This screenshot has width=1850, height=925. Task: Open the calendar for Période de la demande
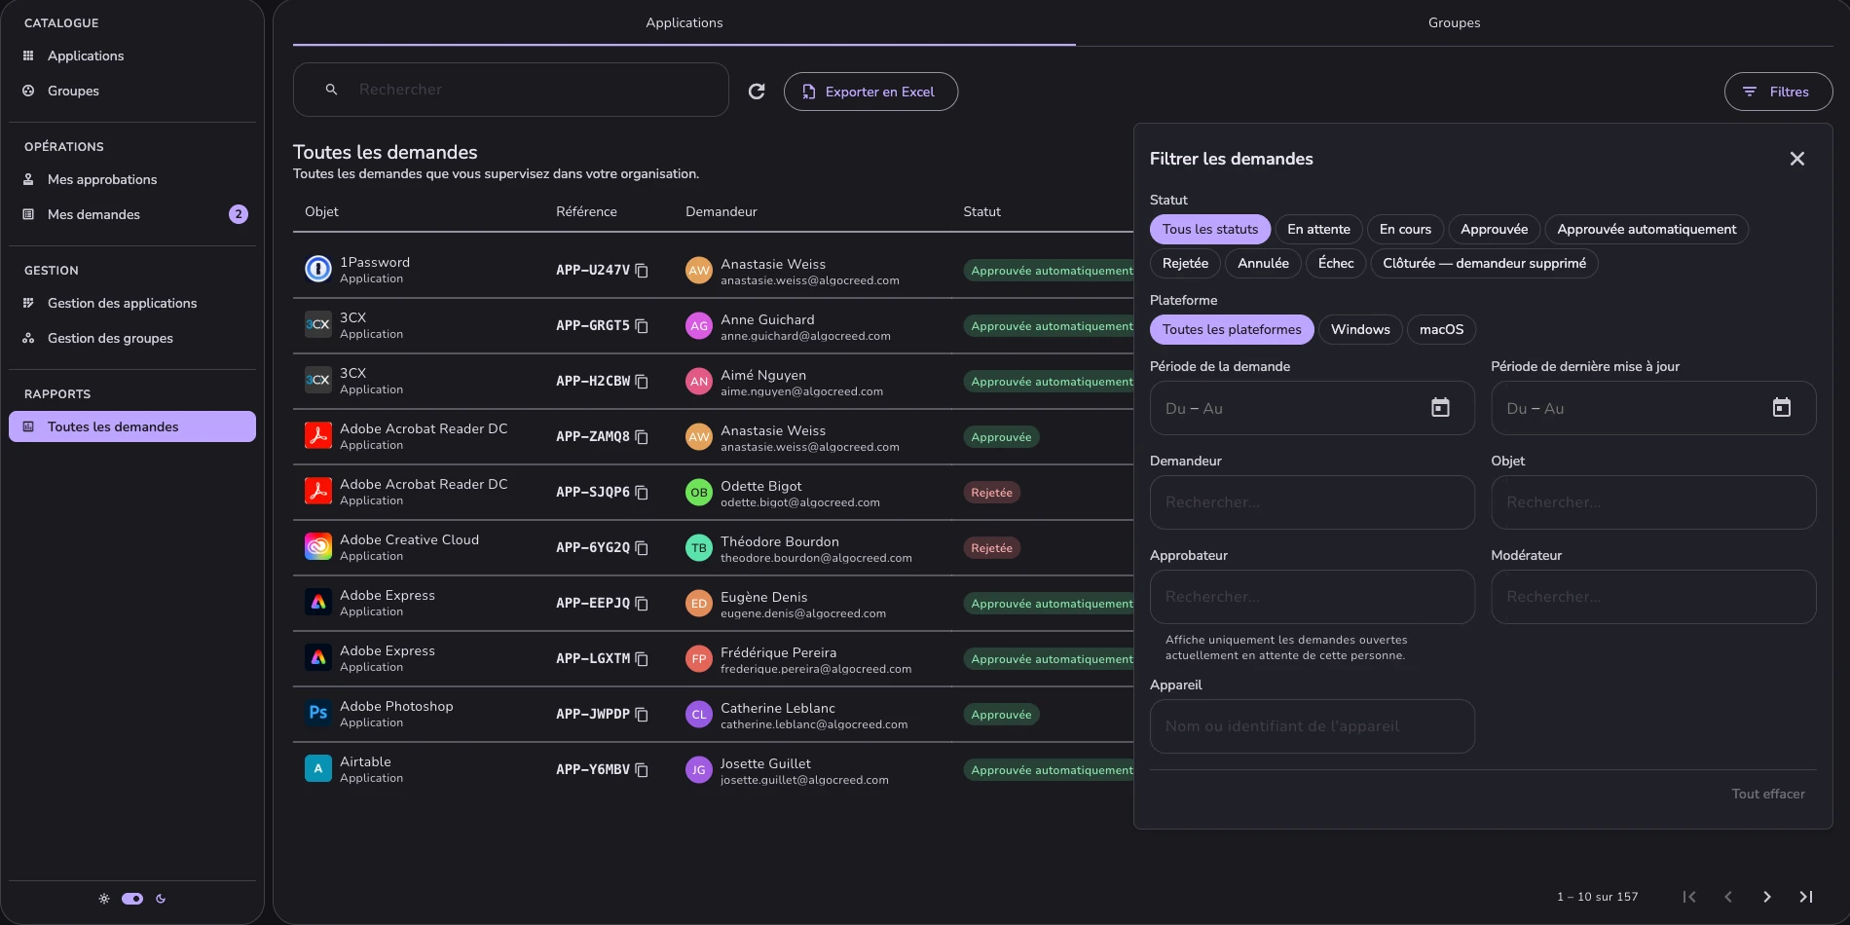coord(1440,408)
